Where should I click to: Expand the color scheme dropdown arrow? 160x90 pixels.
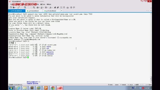43,7
